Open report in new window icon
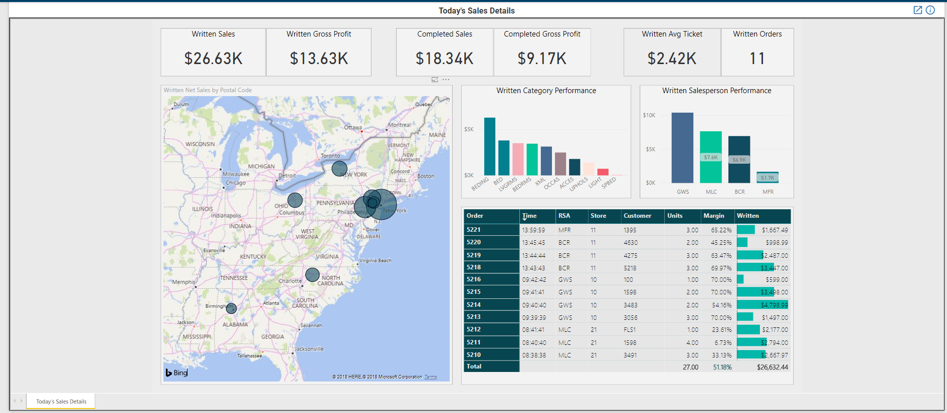This screenshot has height=413, width=947. [x=917, y=10]
